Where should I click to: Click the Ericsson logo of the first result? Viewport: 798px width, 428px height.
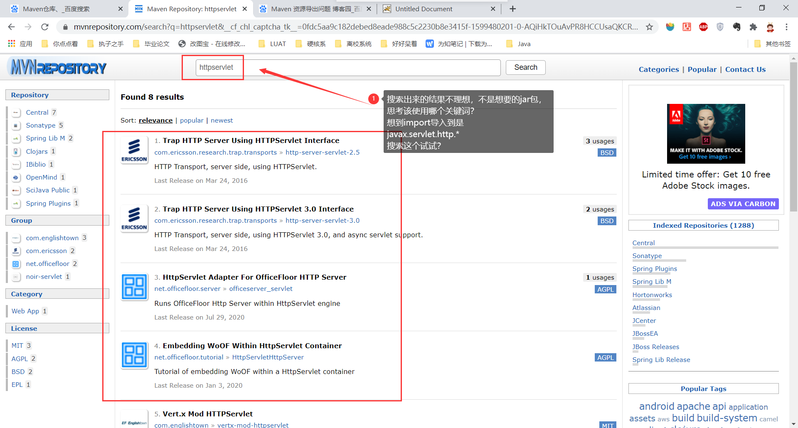134,150
